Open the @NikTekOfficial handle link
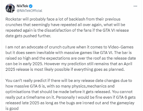 pyautogui.click(x=29, y=11)
